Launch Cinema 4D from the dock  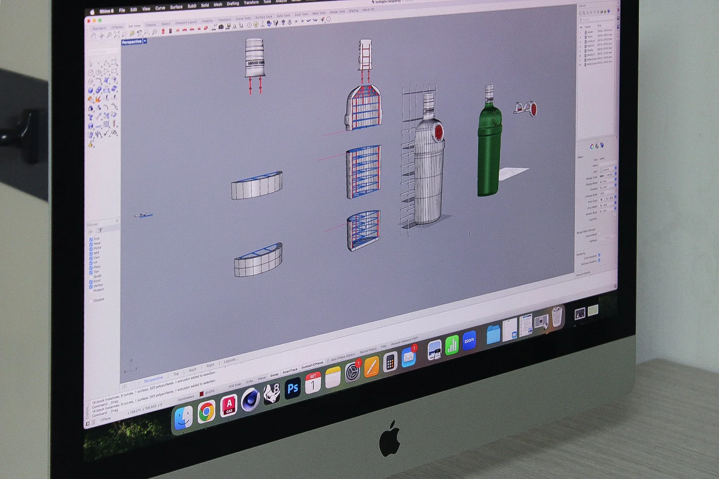[x=251, y=399]
